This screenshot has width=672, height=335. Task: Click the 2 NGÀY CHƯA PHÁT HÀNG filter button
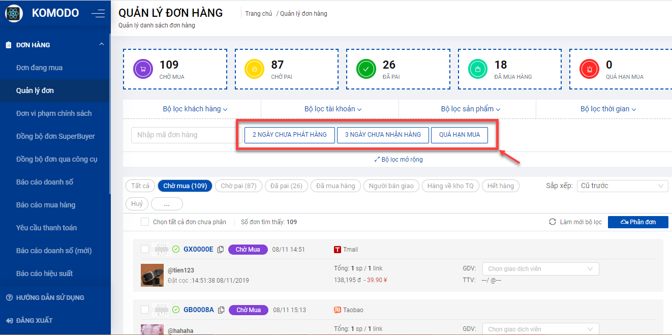tap(289, 135)
